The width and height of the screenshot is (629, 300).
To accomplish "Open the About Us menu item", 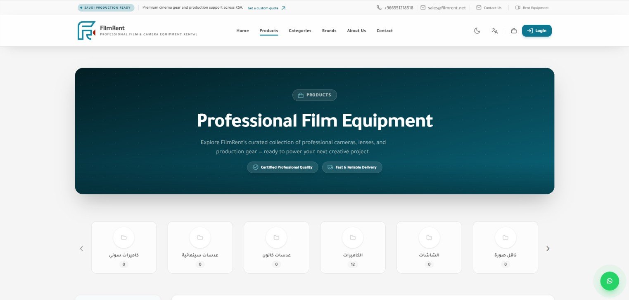I will pos(356,30).
